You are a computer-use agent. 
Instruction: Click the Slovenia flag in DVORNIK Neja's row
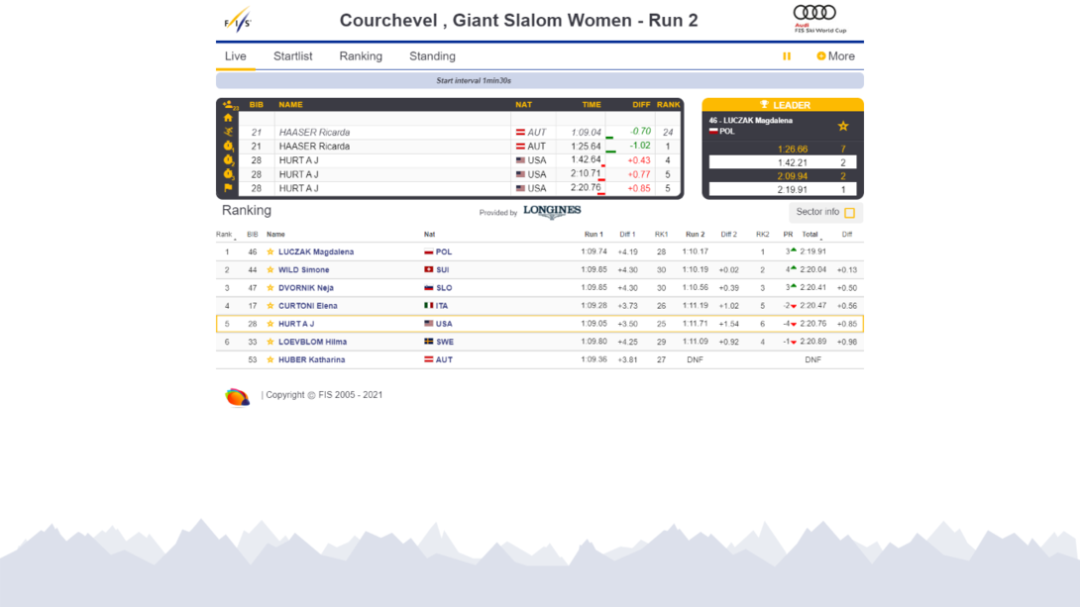(428, 288)
